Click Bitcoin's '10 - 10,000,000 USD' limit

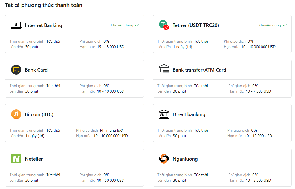[x=111, y=136]
